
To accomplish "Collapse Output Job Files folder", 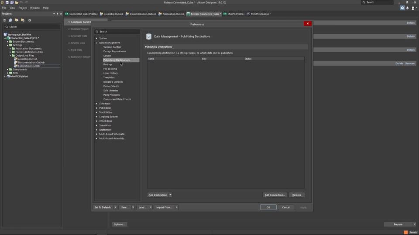I will pyautogui.click(x=10, y=55).
